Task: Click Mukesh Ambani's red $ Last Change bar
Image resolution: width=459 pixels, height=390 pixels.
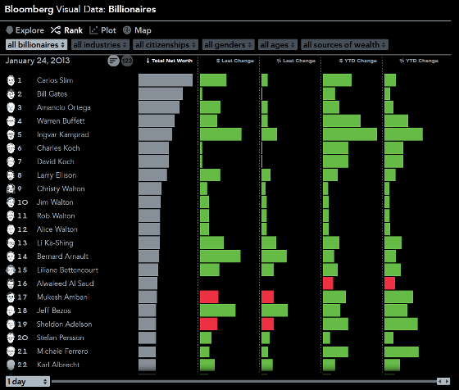Action: [x=209, y=297]
